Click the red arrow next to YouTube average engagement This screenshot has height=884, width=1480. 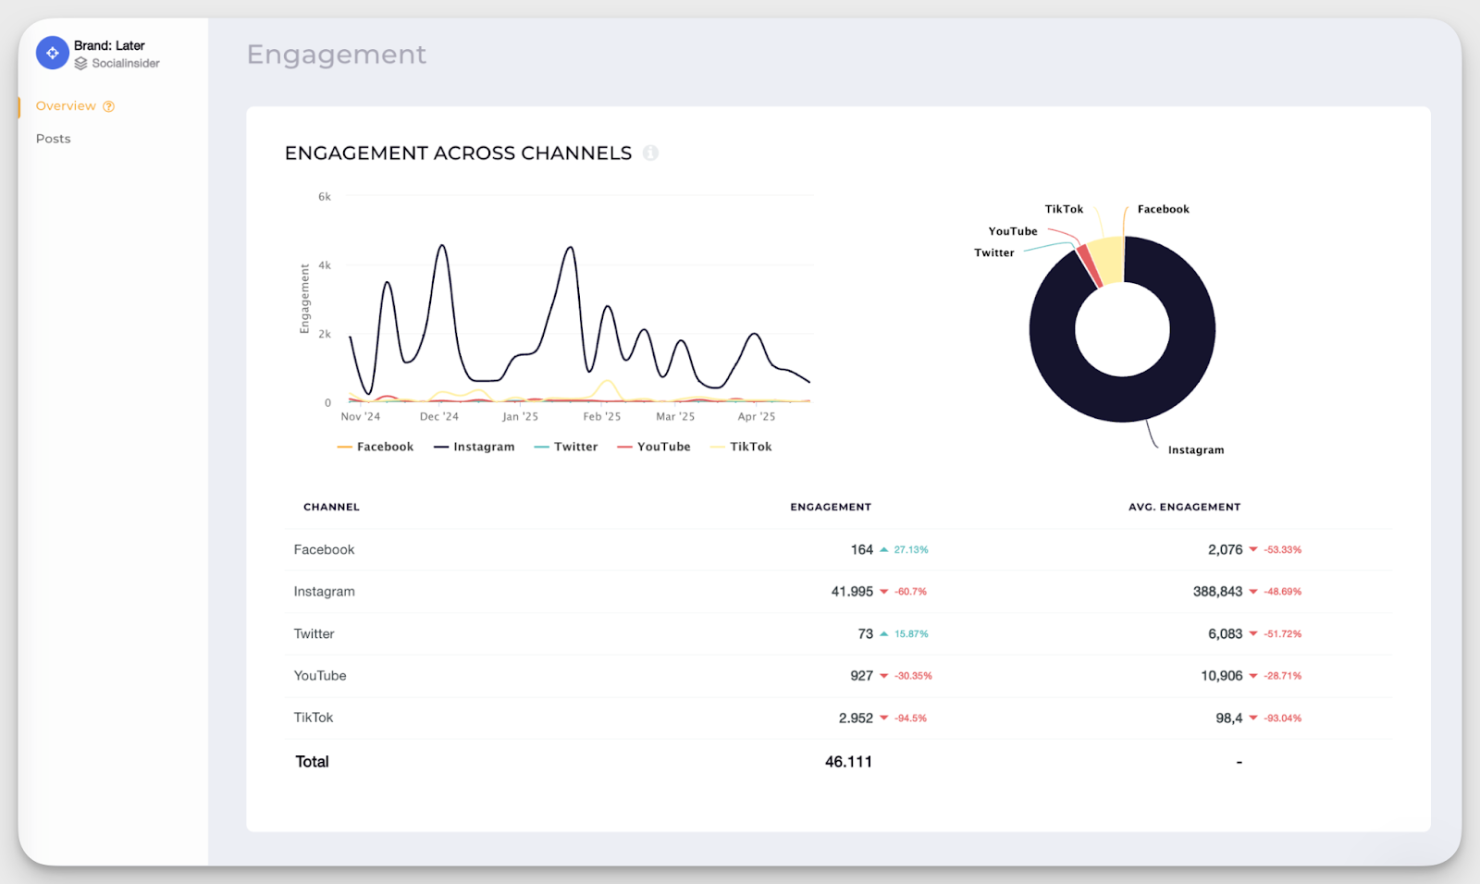click(x=1253, y=676)
